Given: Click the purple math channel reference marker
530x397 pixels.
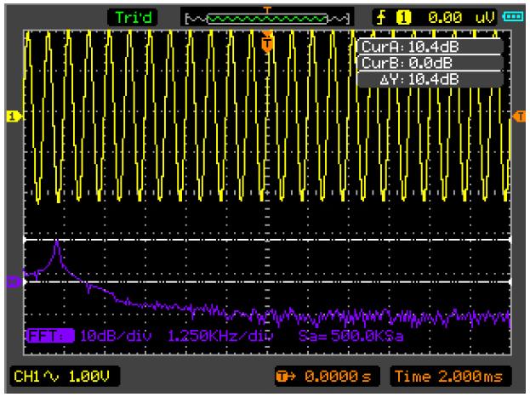Looking at the screenshot, I should coord(14,281).
